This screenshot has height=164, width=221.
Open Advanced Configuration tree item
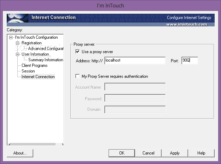coord(46,49)
